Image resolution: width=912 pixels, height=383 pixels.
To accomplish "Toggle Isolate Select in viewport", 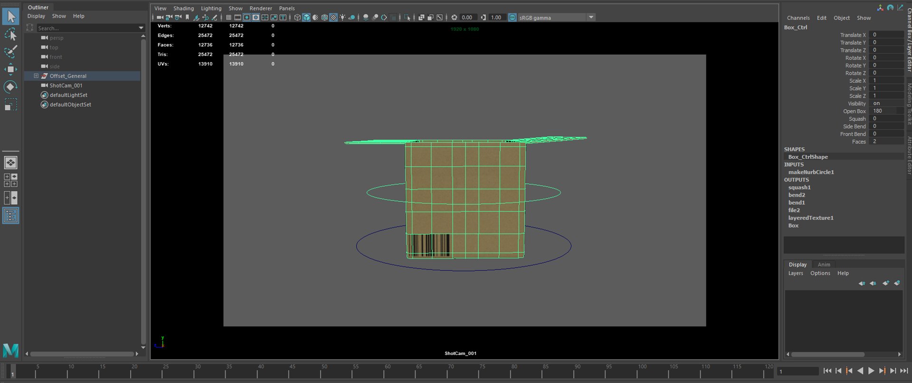I will [x=407, y=18].
